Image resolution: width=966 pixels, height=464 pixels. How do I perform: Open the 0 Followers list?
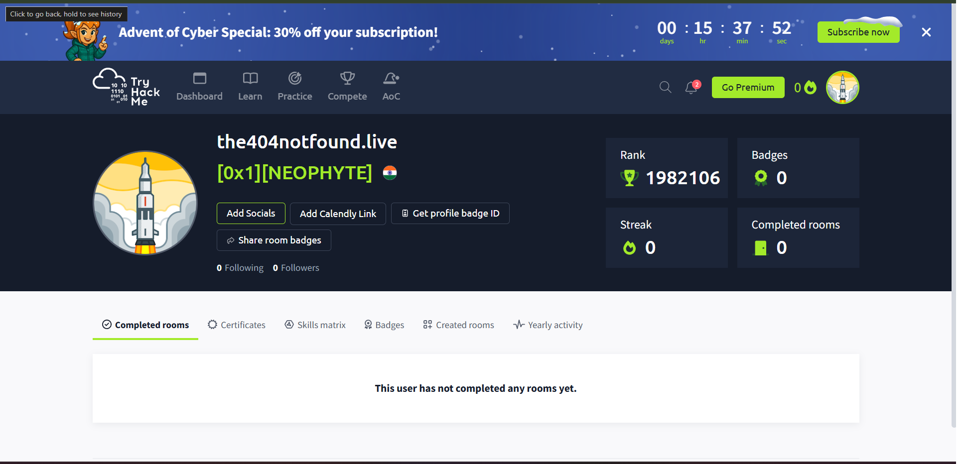click(296, 268)
